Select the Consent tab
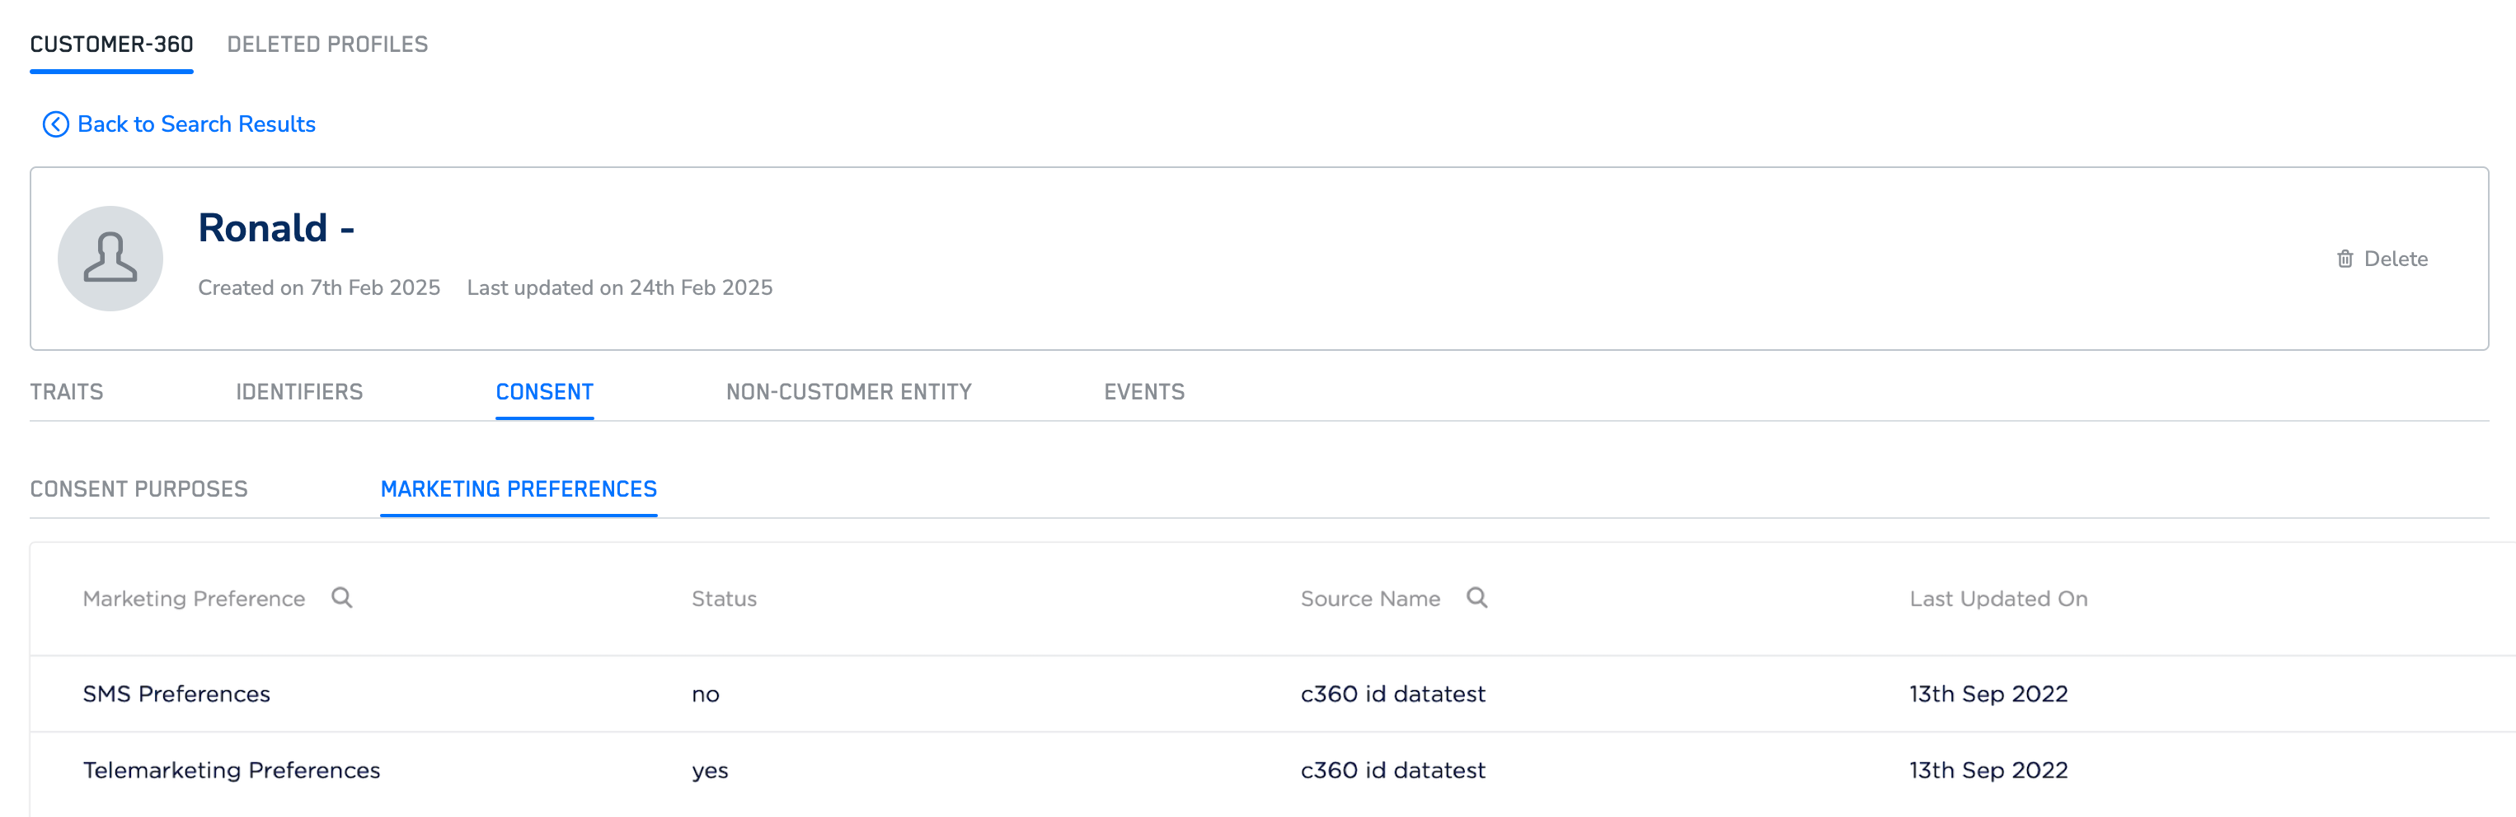Image resolution: width=2516 pixels, height=817 pixels. [x=544, y=391]
